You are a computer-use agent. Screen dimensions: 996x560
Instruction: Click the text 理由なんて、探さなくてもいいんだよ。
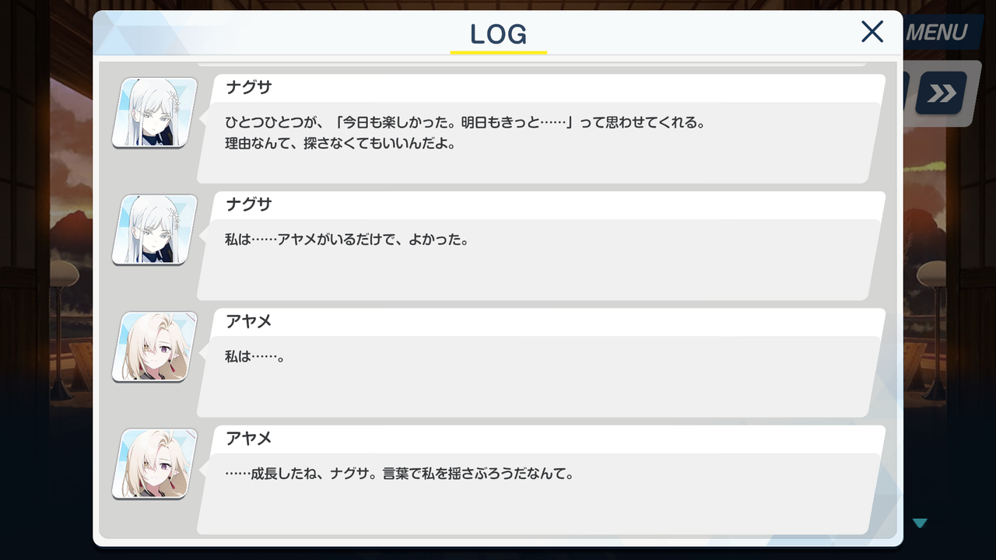[x=340, y=144]
